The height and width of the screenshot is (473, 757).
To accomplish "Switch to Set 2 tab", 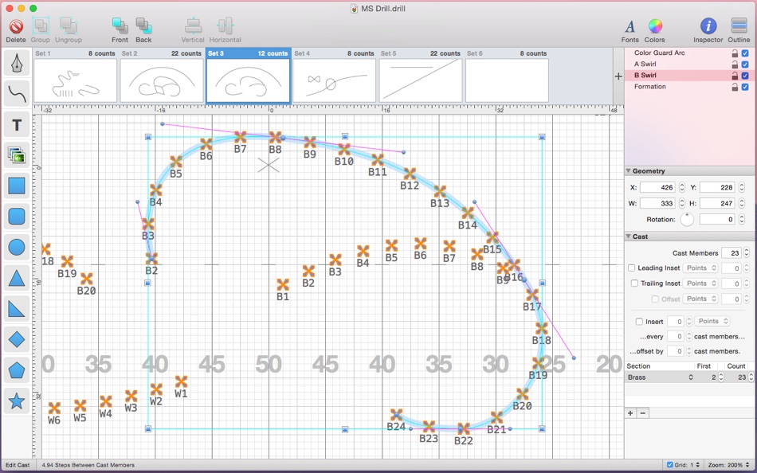I will 161,76.
